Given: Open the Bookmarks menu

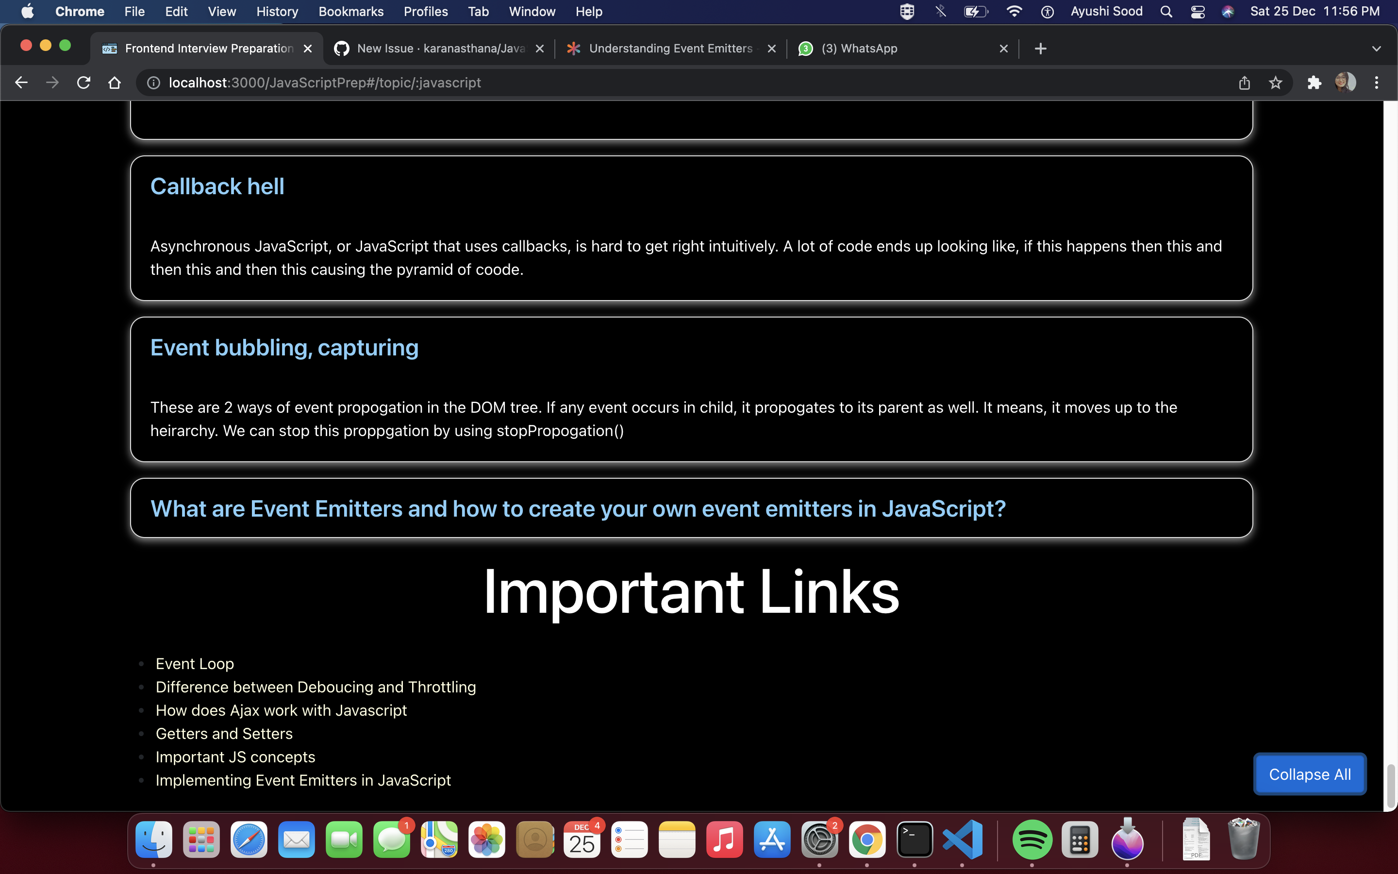Looking at the screenshot, I should (350, 12).
